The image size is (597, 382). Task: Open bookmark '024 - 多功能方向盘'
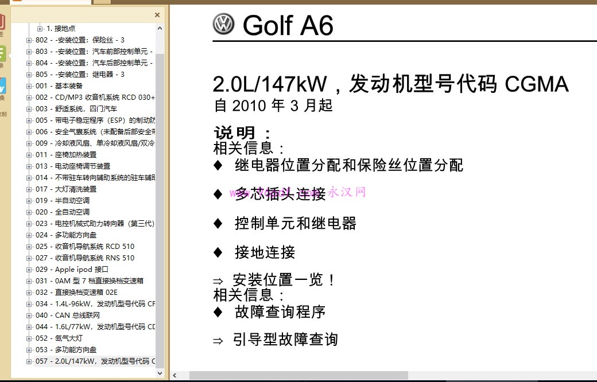click(x=66, y=235)
